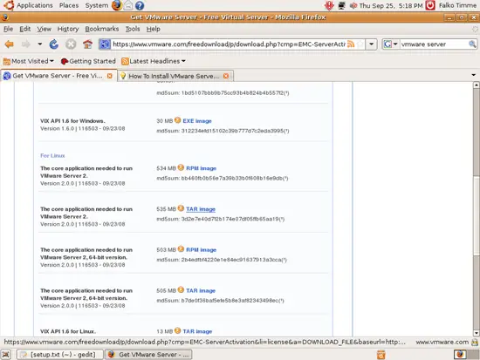The image size is (480, 360).
Task: Open the History menu
Action: pos(68,29)
